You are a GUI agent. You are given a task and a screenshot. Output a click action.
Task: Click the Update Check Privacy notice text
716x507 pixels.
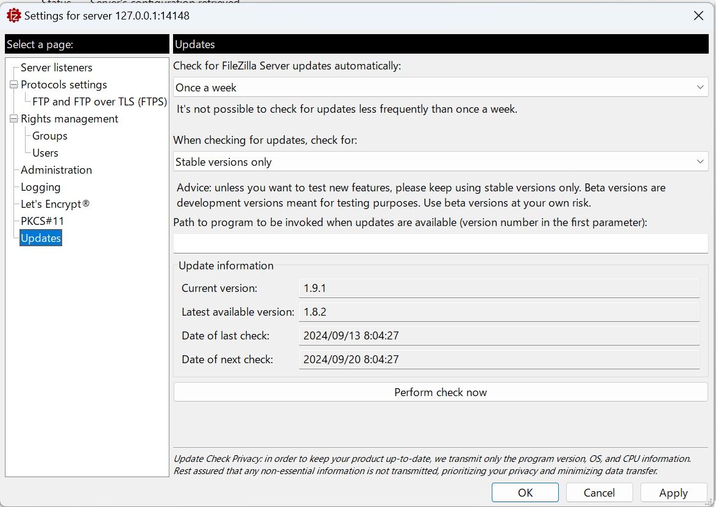(432, 464)
